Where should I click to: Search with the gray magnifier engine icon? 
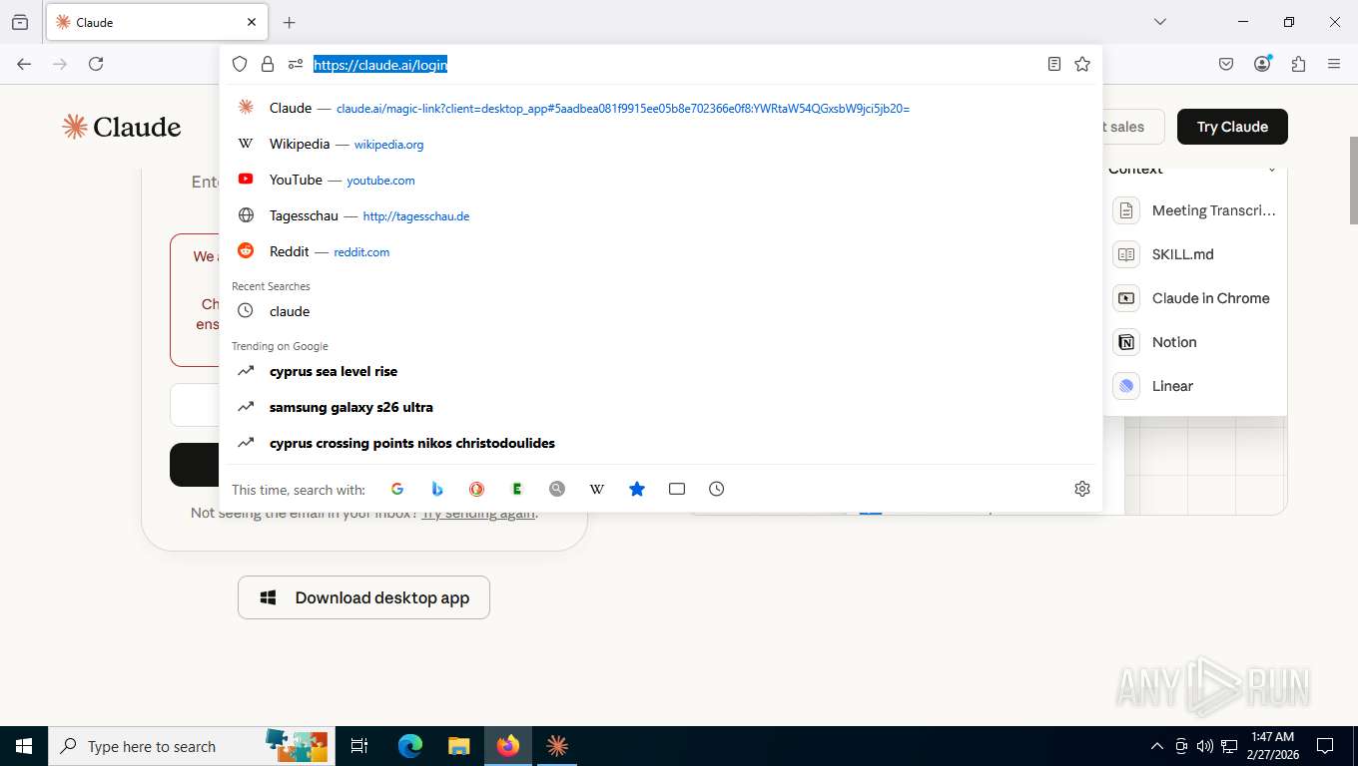(557, 489)
